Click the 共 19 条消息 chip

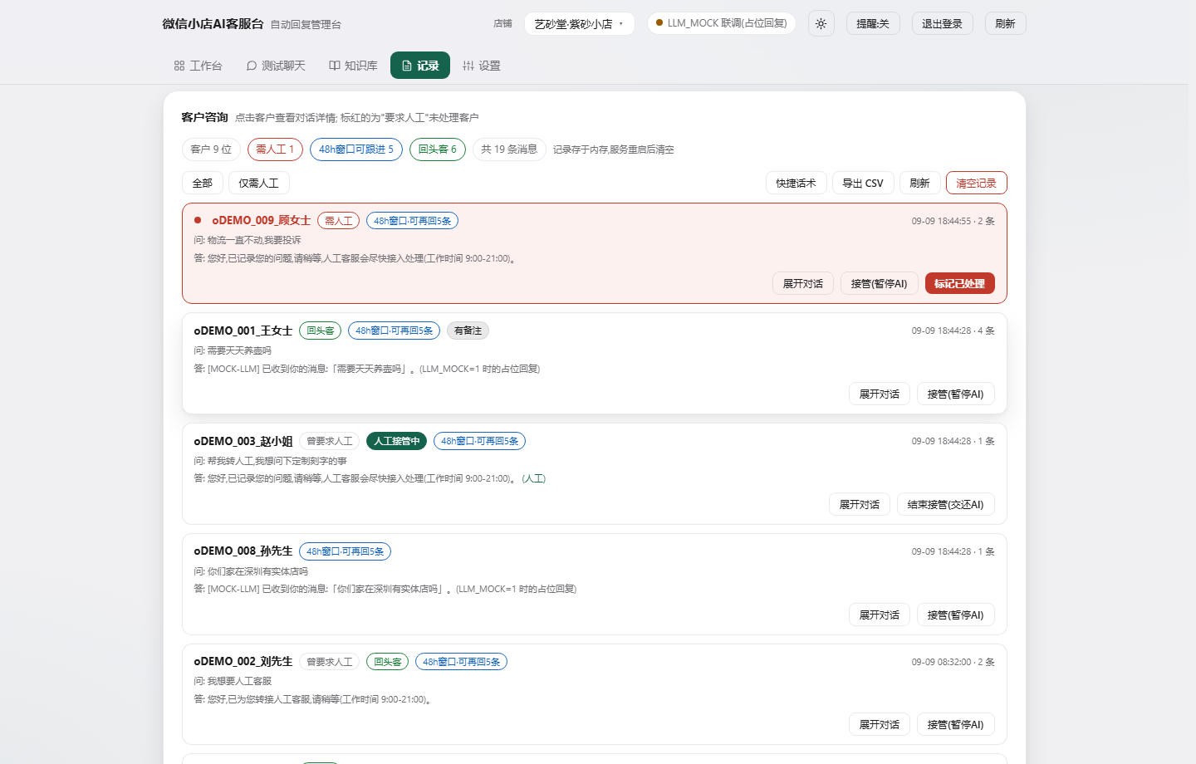tap(509, 149)
